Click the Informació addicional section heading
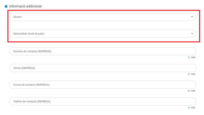Screen dimensions: 204x115 pos(25,6)
